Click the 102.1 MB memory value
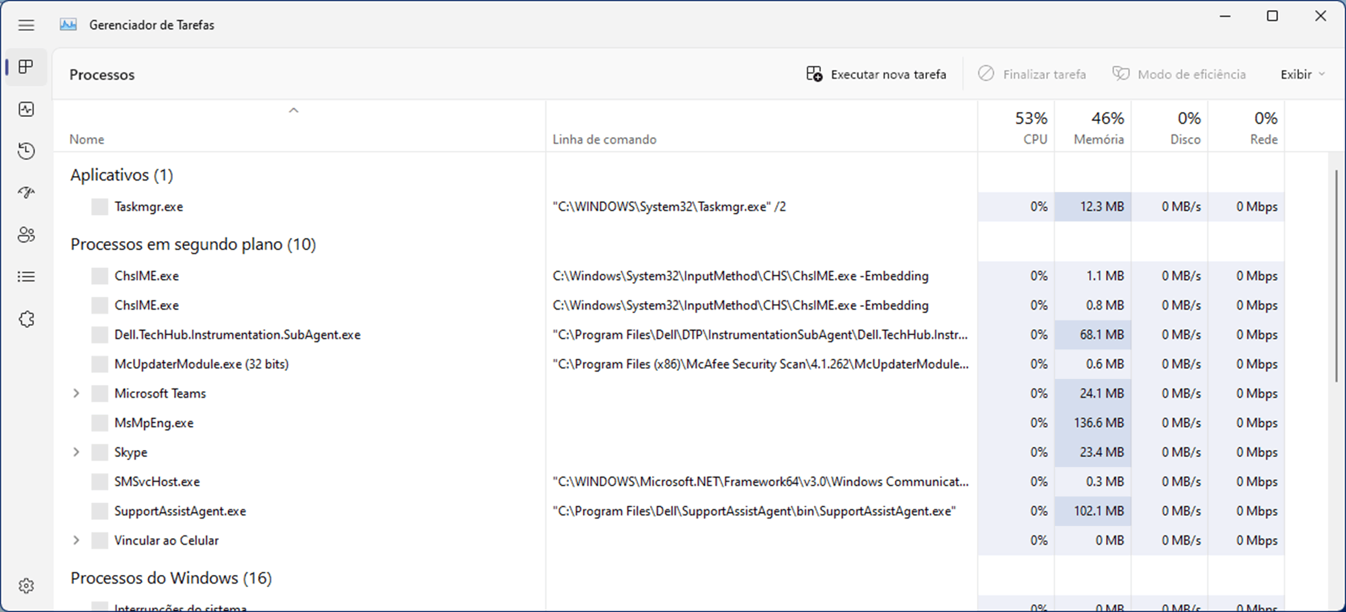This screenshot has width=1346, height=612. pyautogui.click(x=1099, y=511)
